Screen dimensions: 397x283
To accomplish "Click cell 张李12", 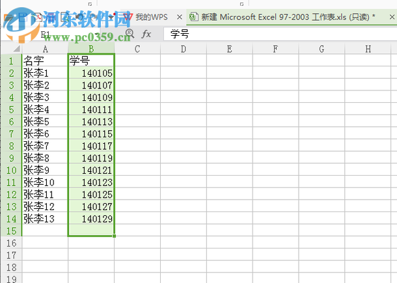I will (45, 206).
